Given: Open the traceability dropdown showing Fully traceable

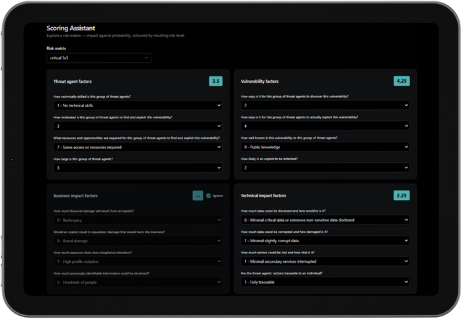Looking at the screenshot, I should point(325,282).
